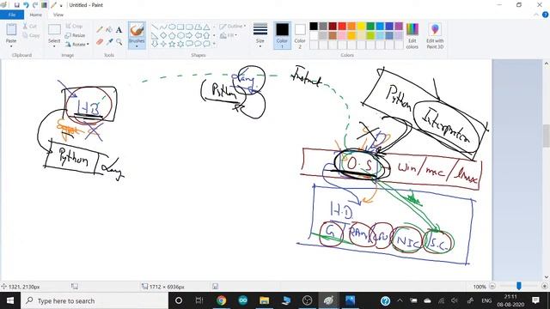Select the Color picker eyedropper tool

pyautogui.click(x=109, y=42)
